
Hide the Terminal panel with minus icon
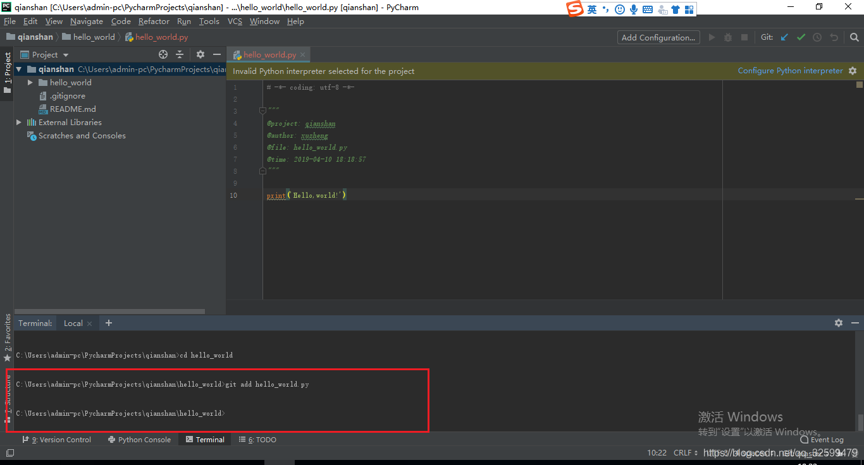point(855,323)
